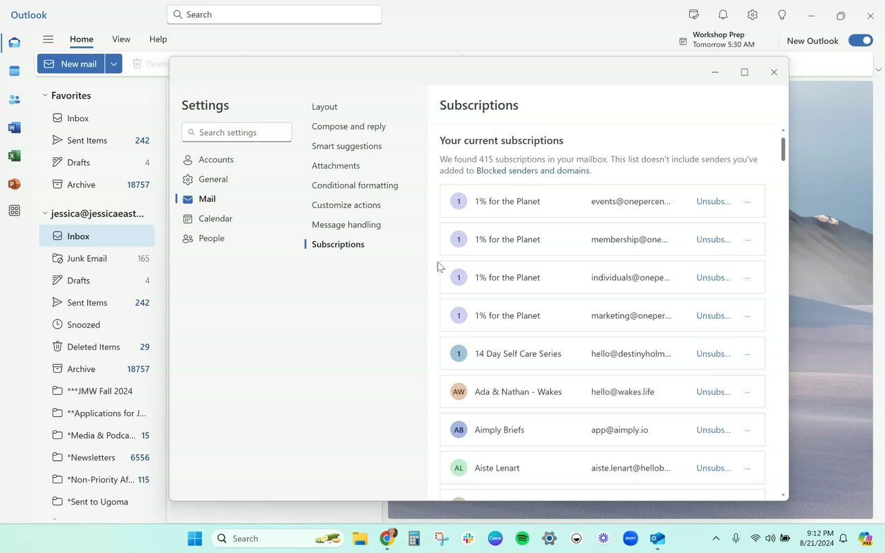Screen dimensions: 885x553
Task: Open the notifications bell in title bar
Action: coord(723,15)
